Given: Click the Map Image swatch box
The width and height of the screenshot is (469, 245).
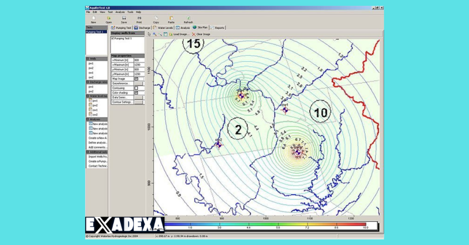Looking at the screenshot, I should pyautogui.click(x=141, y=79).
